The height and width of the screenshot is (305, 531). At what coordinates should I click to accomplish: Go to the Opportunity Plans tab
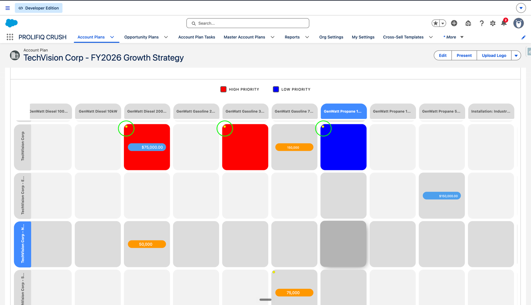click(x=141, y=37)
